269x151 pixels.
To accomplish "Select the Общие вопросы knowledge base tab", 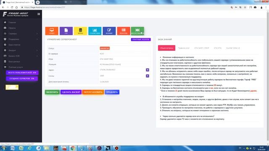I will click(x=166, y=48).
